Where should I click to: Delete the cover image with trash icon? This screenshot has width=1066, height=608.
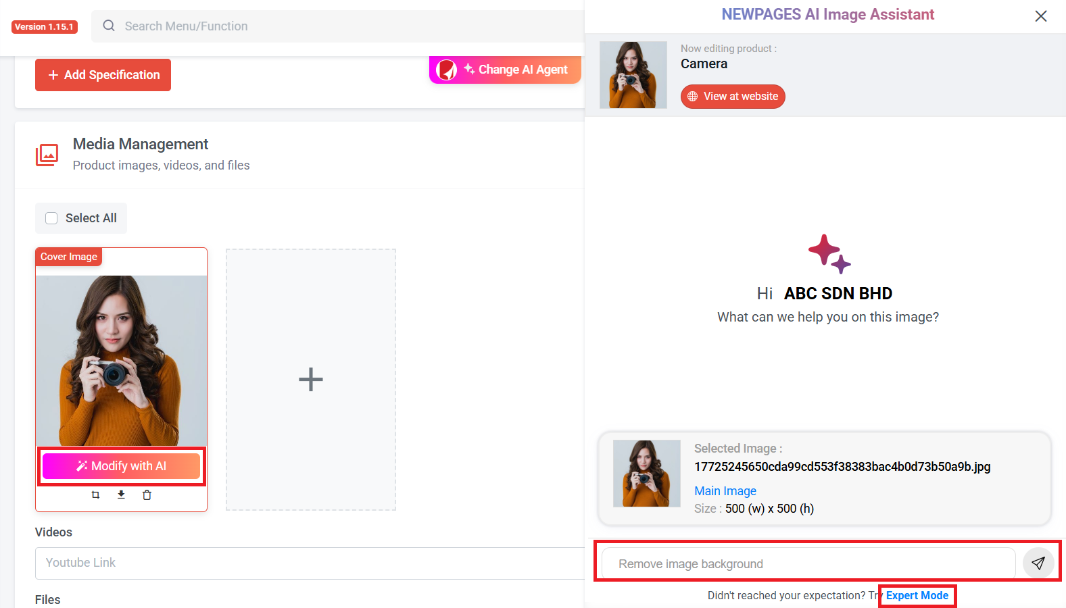[x=147, y=495]
